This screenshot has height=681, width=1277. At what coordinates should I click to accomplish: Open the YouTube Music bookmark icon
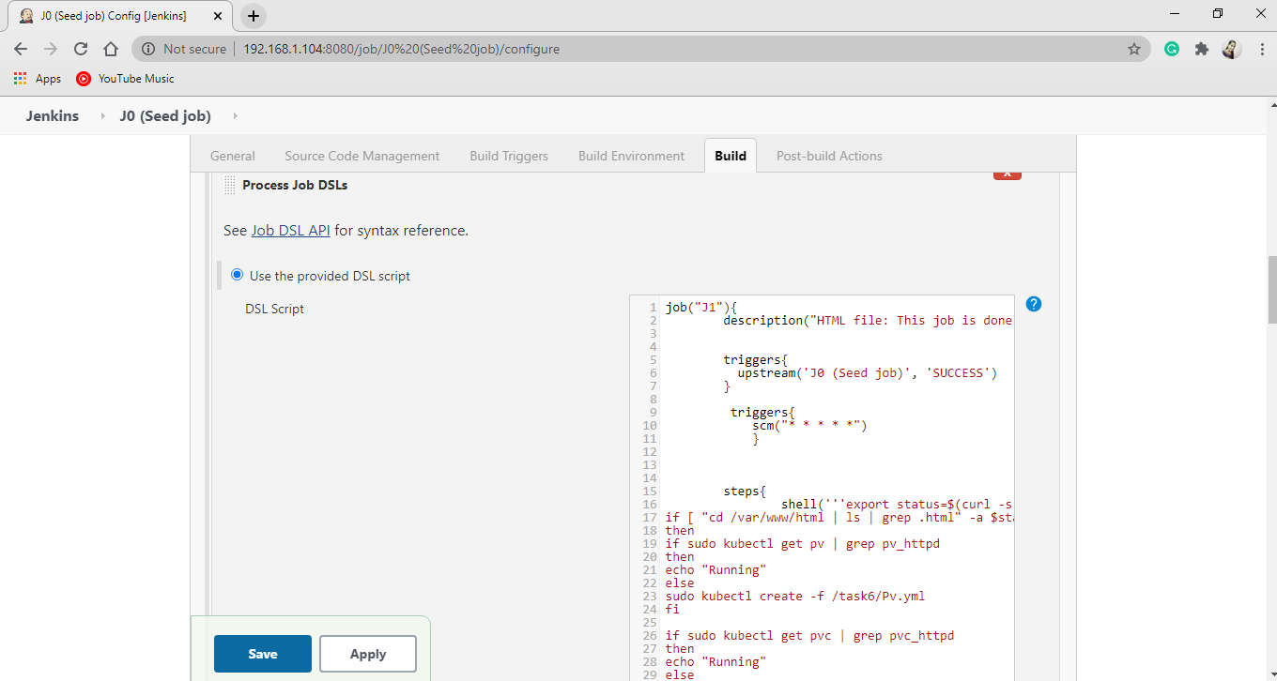tap(83, 79)
